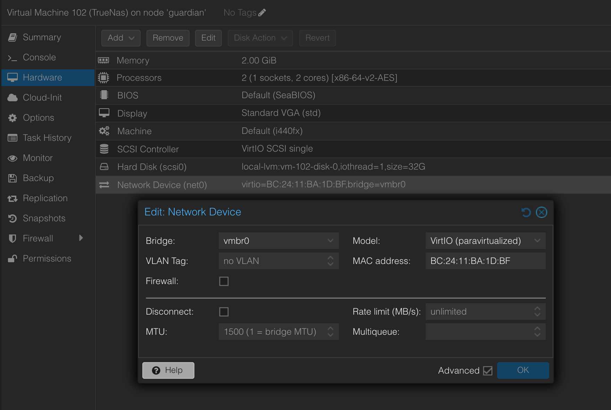Screen dimensions: 611x410
Task: Click the Backup floppy disk icon
Action: pyautogui.click(x=12, y=178)
